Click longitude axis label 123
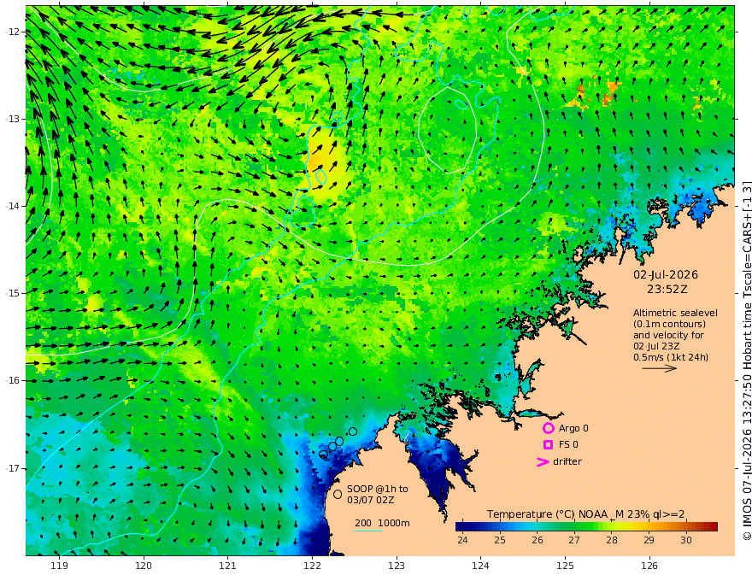 [397, 566]
